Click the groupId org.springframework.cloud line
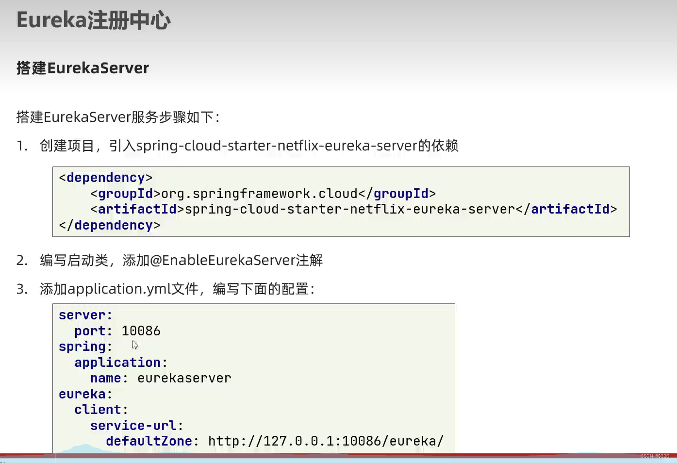 tap(263, 194)
